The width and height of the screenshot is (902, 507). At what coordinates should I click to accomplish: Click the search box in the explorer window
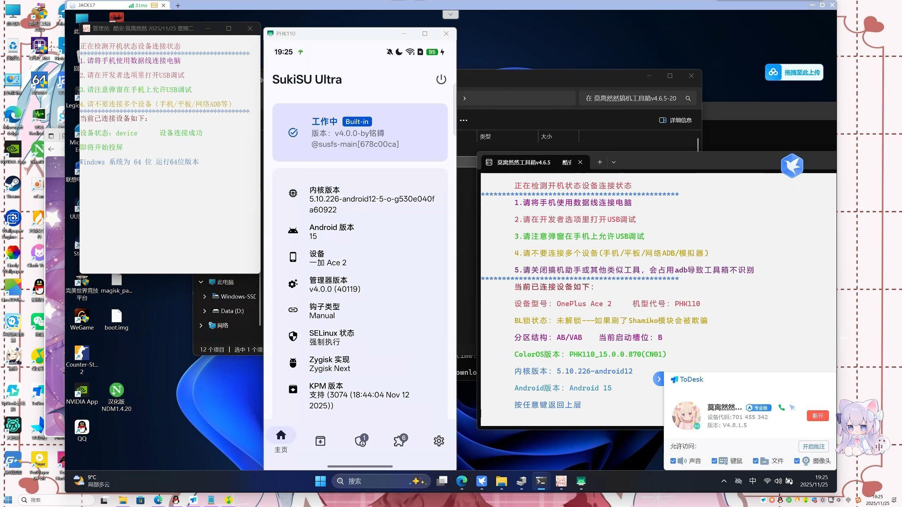point(637,98)
